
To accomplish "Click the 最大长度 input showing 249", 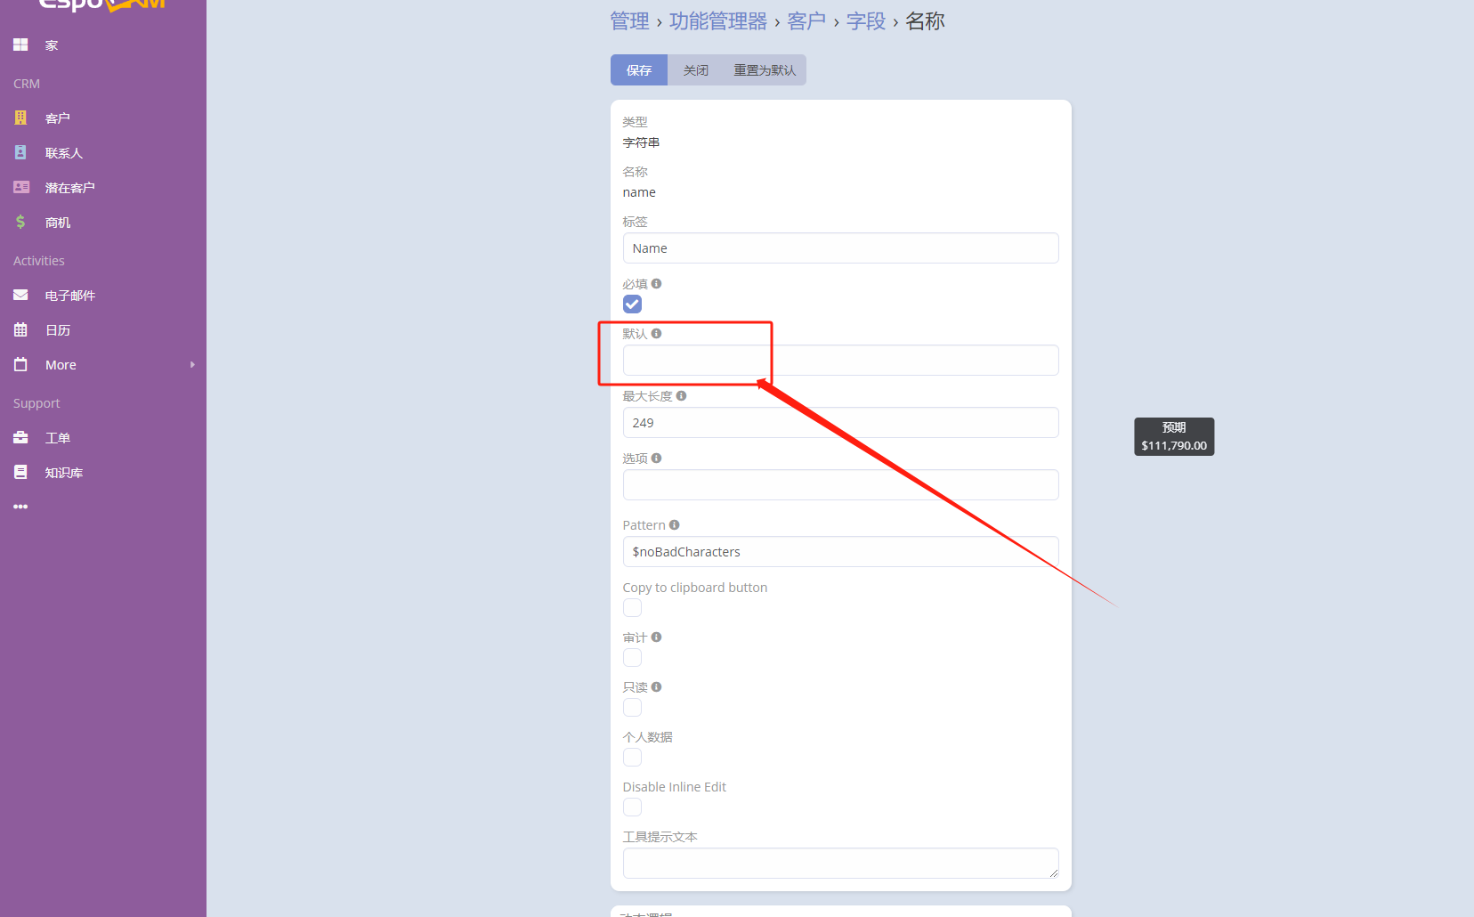I will tap(841, 422).
